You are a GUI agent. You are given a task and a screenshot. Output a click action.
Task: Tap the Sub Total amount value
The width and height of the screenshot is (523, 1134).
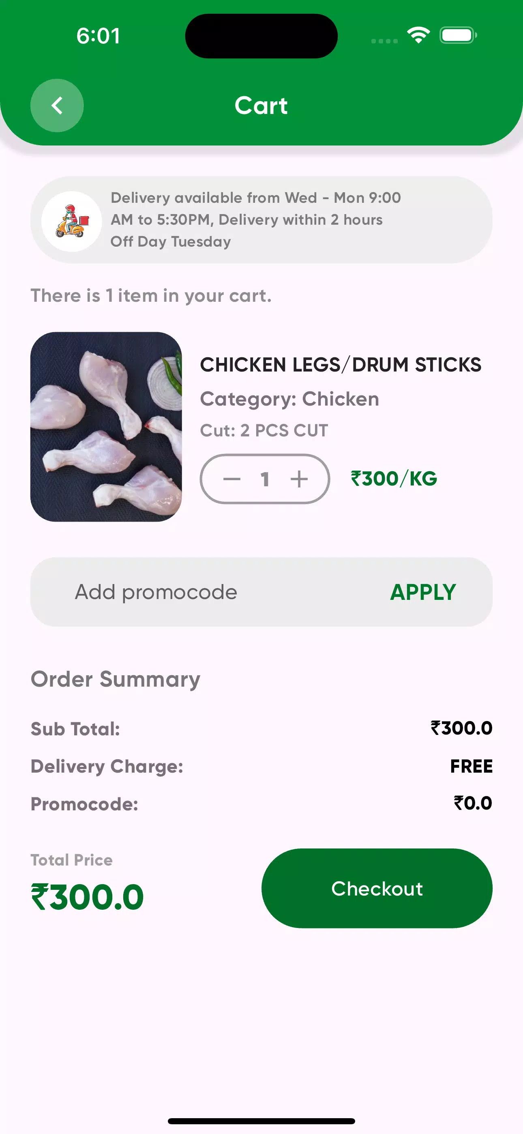[x=461, y=728]
